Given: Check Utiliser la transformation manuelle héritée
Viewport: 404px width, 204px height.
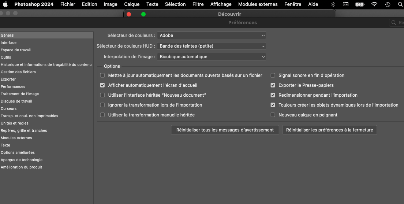Looking at the screenshot, I should pyautogui.click(x=102, y=115).
